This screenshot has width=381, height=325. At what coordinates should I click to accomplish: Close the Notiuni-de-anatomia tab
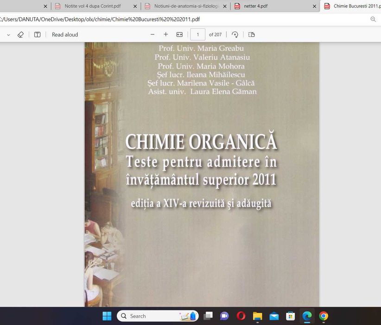(x=225, y=6)
